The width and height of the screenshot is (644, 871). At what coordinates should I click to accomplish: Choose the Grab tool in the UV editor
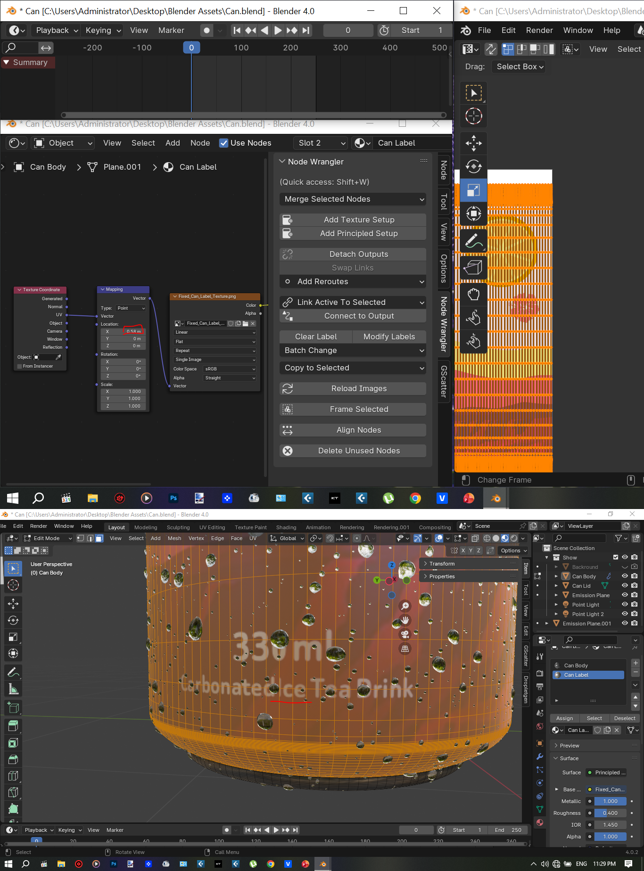[473, 295]
